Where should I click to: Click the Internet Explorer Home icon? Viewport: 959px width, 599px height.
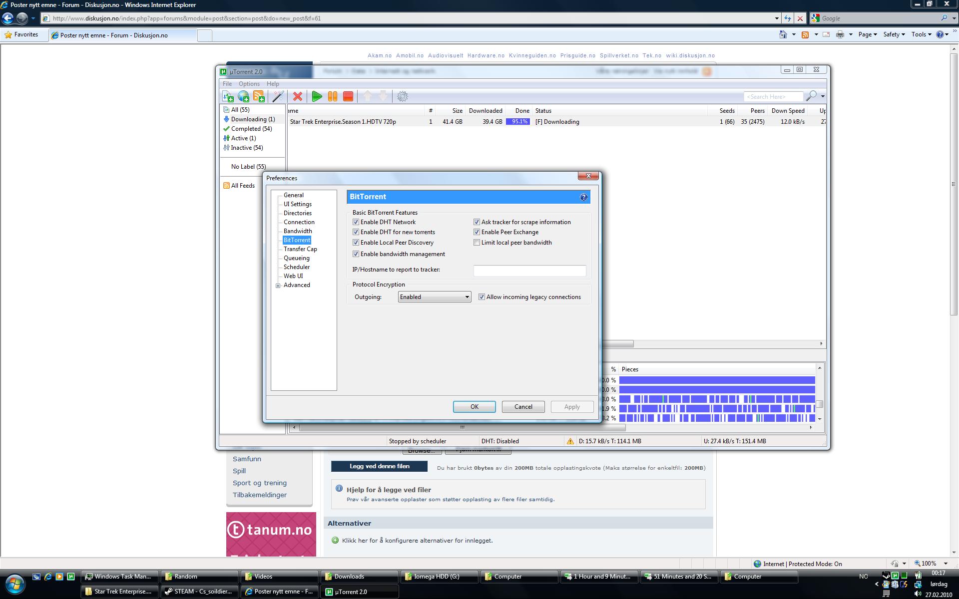(x=783, y=34)
